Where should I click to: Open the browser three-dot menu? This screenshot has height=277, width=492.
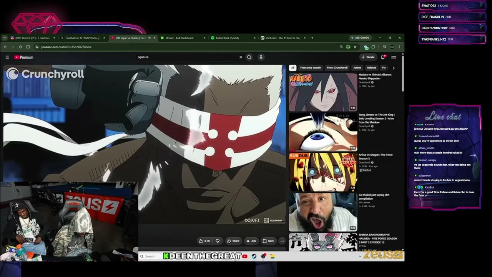coord(399,47)
